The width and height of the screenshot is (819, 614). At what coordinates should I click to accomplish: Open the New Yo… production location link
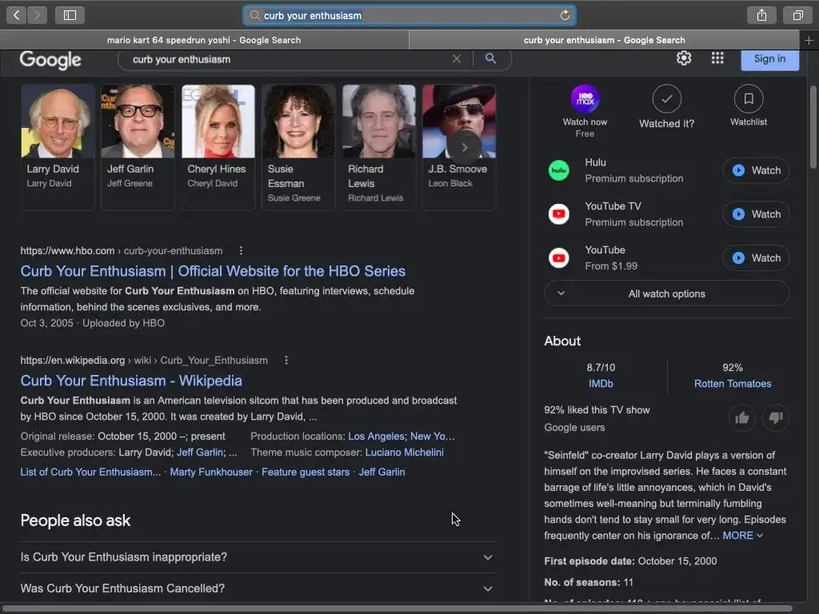(433, 437)
